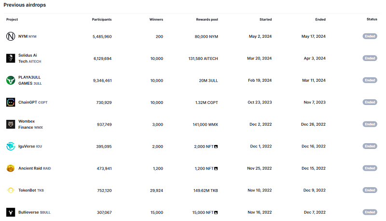Click the Ended badge in Wombex Finance row

coord(370,124)
